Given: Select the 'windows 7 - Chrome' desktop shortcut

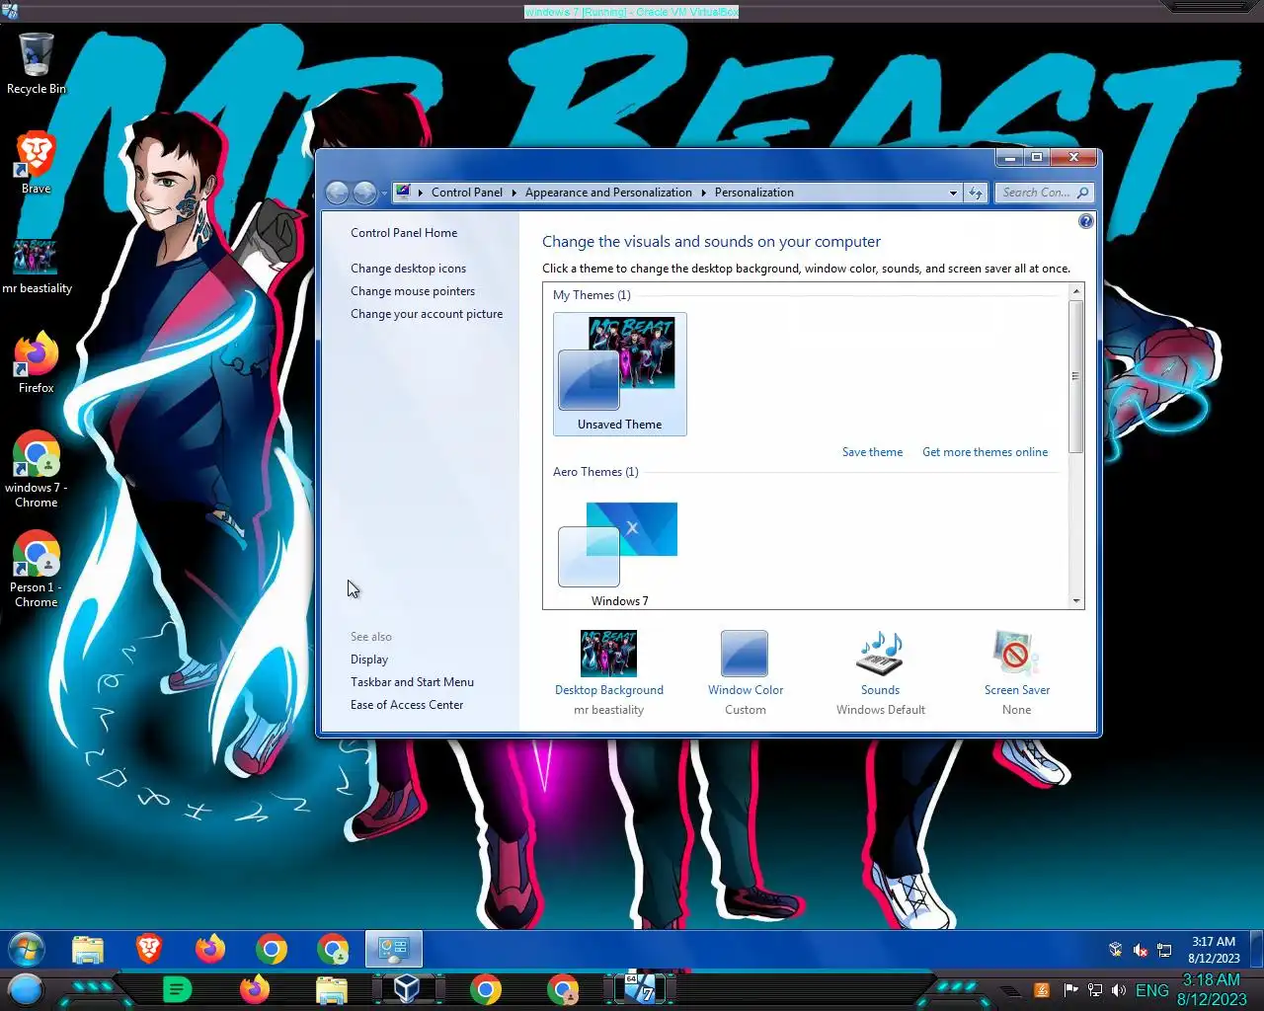Looking at the screenshot, I should pos(37,469).
